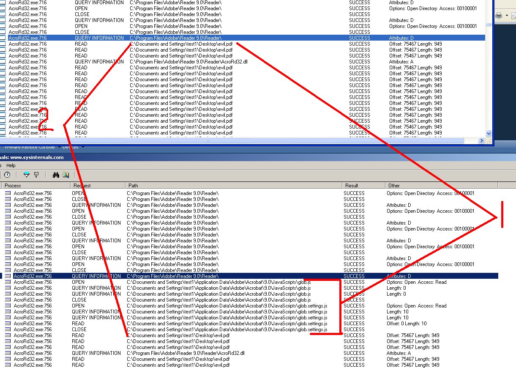Select the READ glob.settings.js row
516x368 pixels.
(250, 324)
